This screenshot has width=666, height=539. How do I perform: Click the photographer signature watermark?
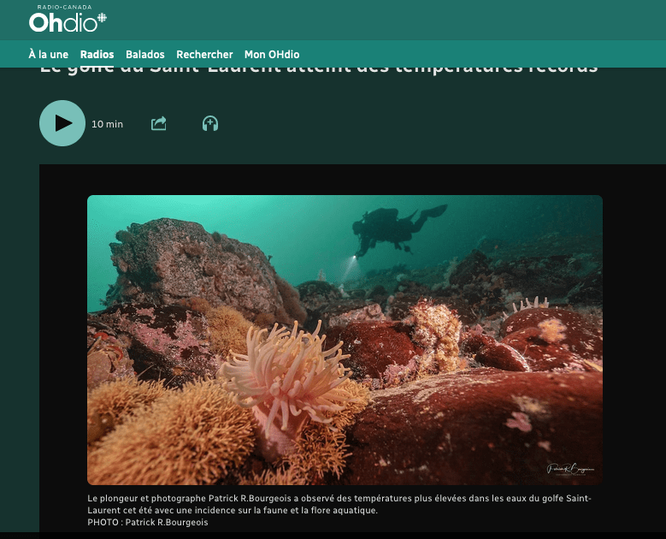point(570,469)
